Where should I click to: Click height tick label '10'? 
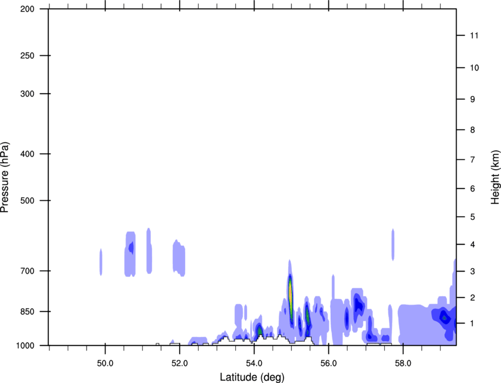click(x=474, y=68)
